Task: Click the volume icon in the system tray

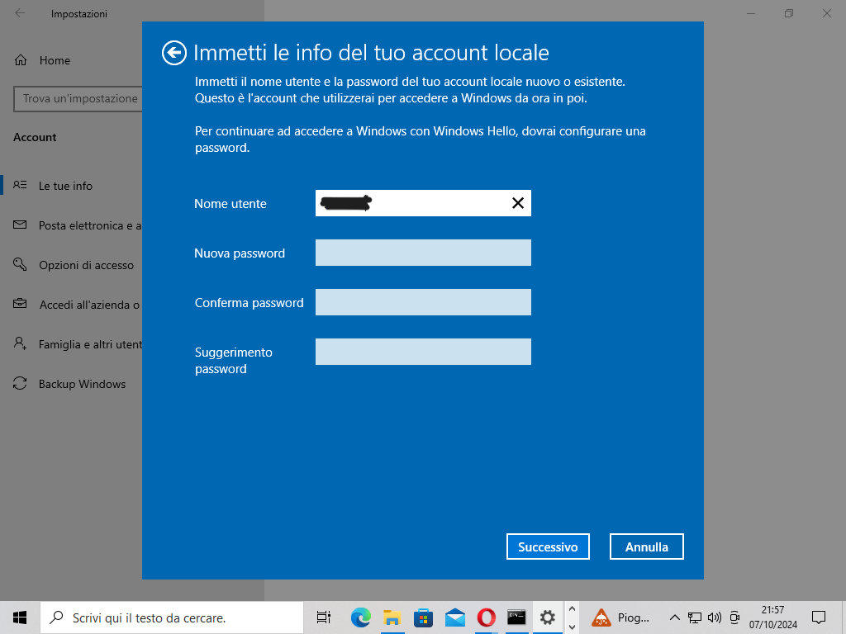Action: [x=714, y=617]
